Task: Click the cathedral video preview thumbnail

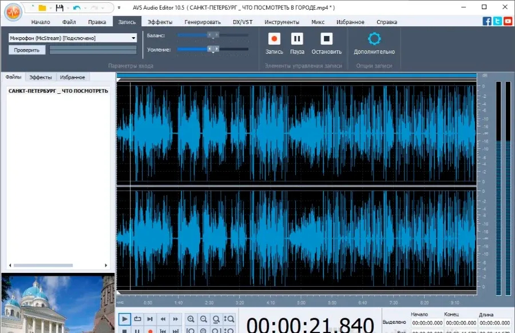Action: pos(58,304)
